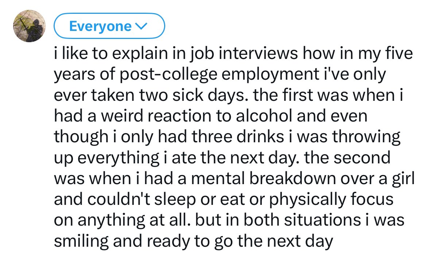Place cursor after final words 'next day'

point(334,242)
